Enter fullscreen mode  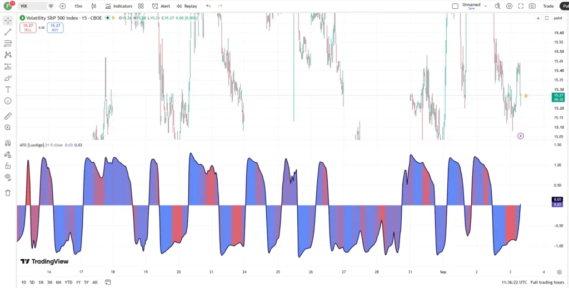pos(521,6)
